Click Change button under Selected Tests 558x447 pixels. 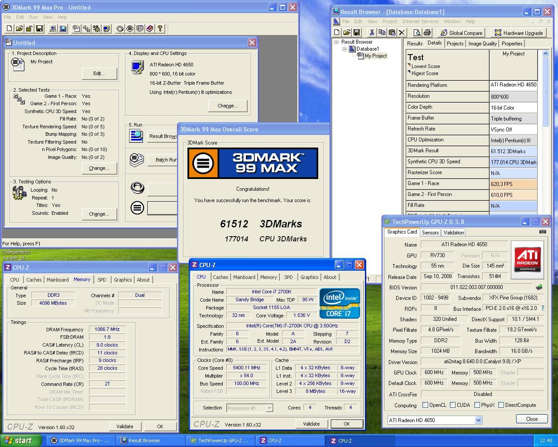(x=99, y=168)
